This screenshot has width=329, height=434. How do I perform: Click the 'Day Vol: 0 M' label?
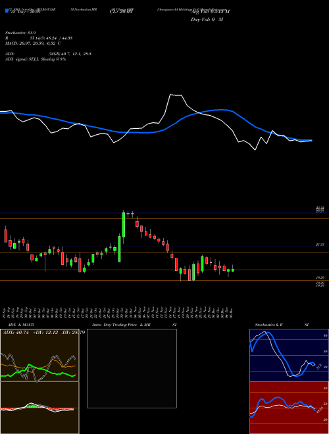pyautogui.click(x=207, y=20)
